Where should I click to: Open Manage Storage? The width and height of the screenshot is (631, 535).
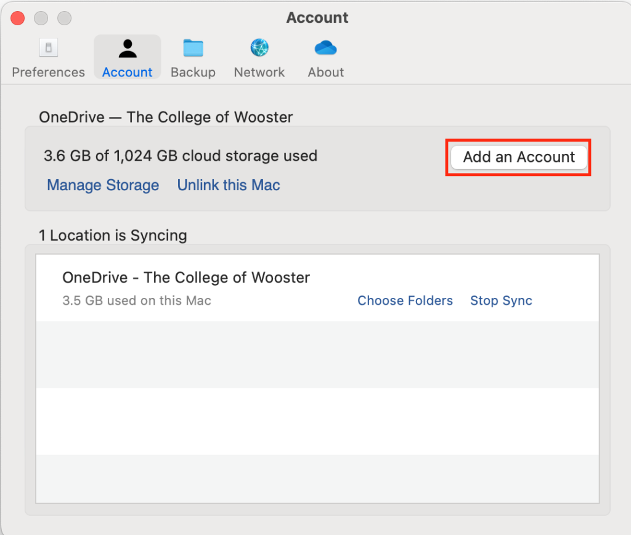[x=103, y=185]
